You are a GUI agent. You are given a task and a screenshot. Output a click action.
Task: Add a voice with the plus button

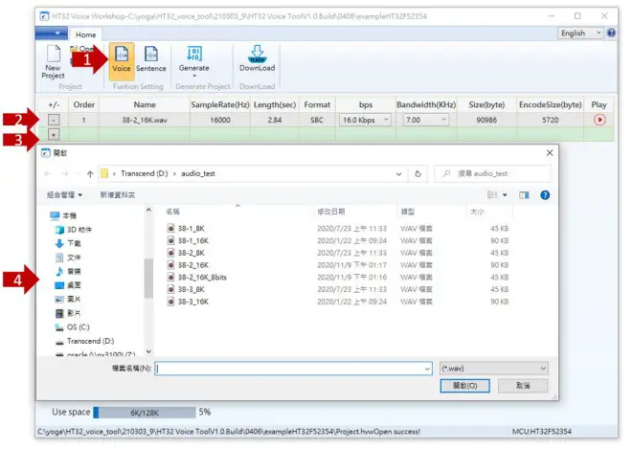click(x=54, y=134)
